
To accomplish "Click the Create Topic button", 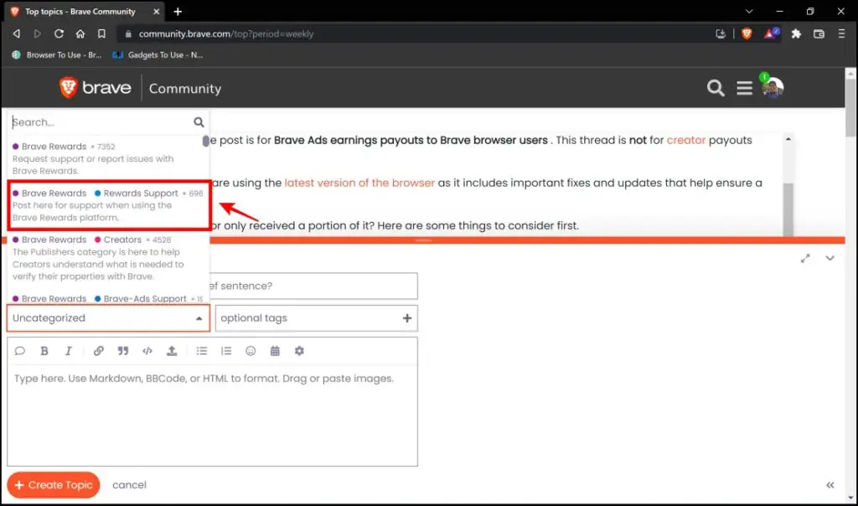I will [x=54, y=485].
